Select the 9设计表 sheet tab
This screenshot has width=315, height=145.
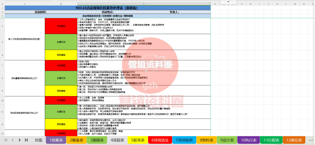click(x=227, y=140)
